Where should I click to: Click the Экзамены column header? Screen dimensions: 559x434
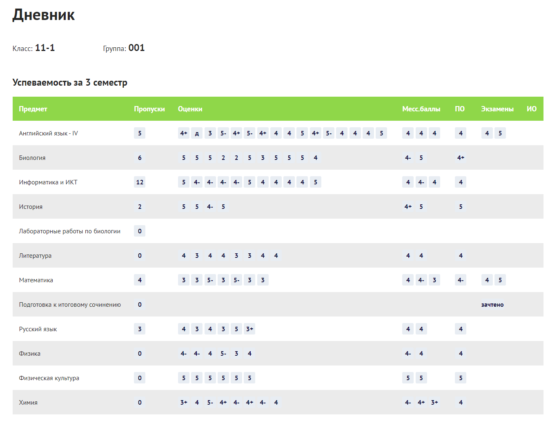click(497, 109)
